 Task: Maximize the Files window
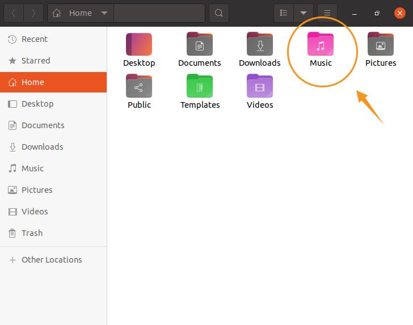point(377,13)
